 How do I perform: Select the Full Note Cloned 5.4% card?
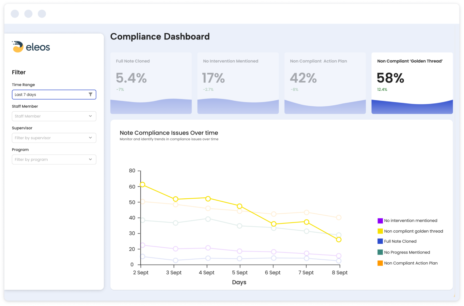151,83
